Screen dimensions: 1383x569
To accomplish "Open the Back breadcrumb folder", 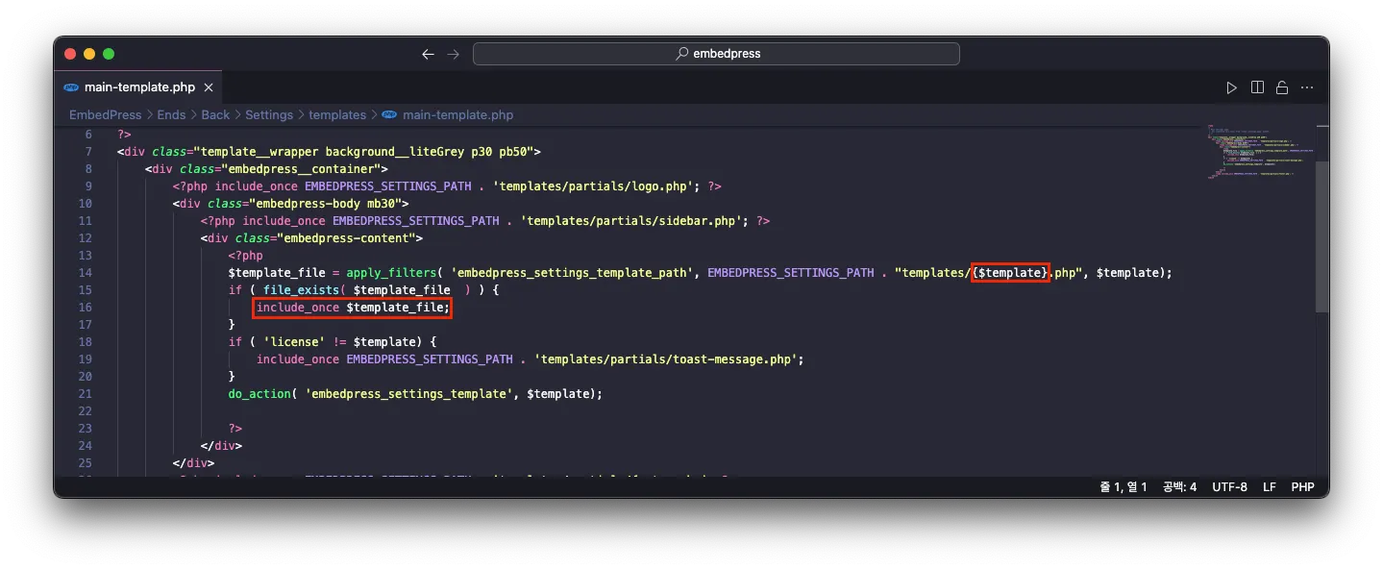I will pos(215,114).
